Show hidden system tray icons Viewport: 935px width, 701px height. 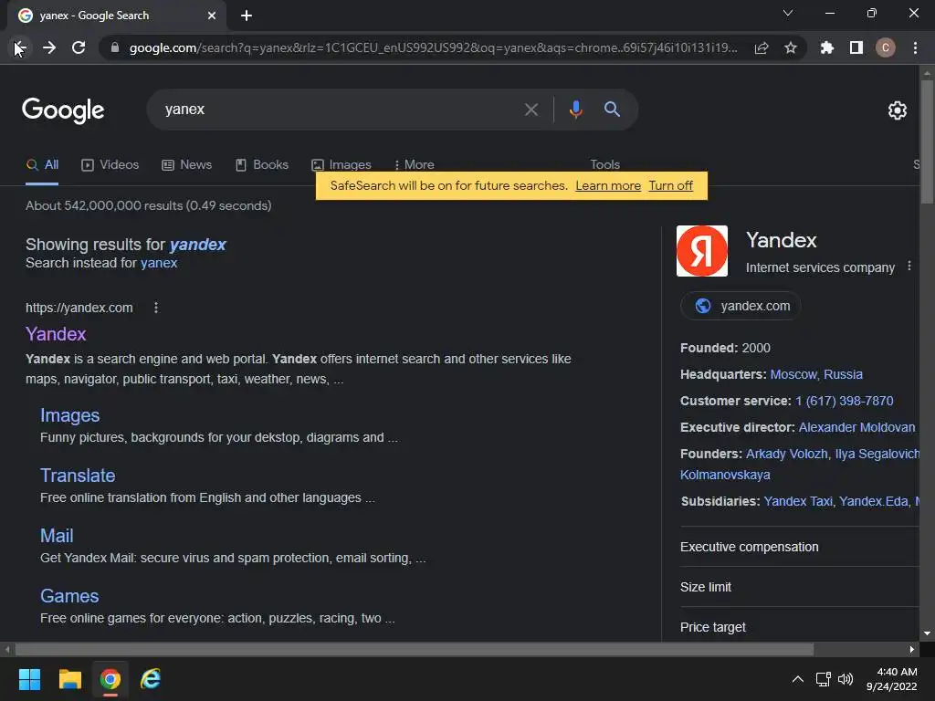pyautogui.click(x=797, y=679)
